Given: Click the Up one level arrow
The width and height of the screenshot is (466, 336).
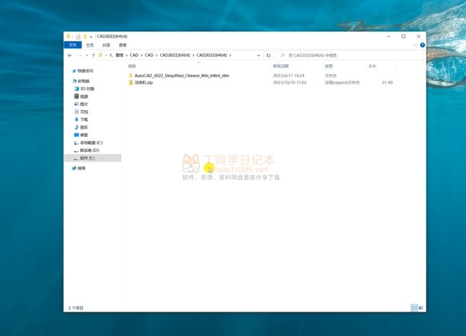Looking at the screenshot, I should point(93,55).
